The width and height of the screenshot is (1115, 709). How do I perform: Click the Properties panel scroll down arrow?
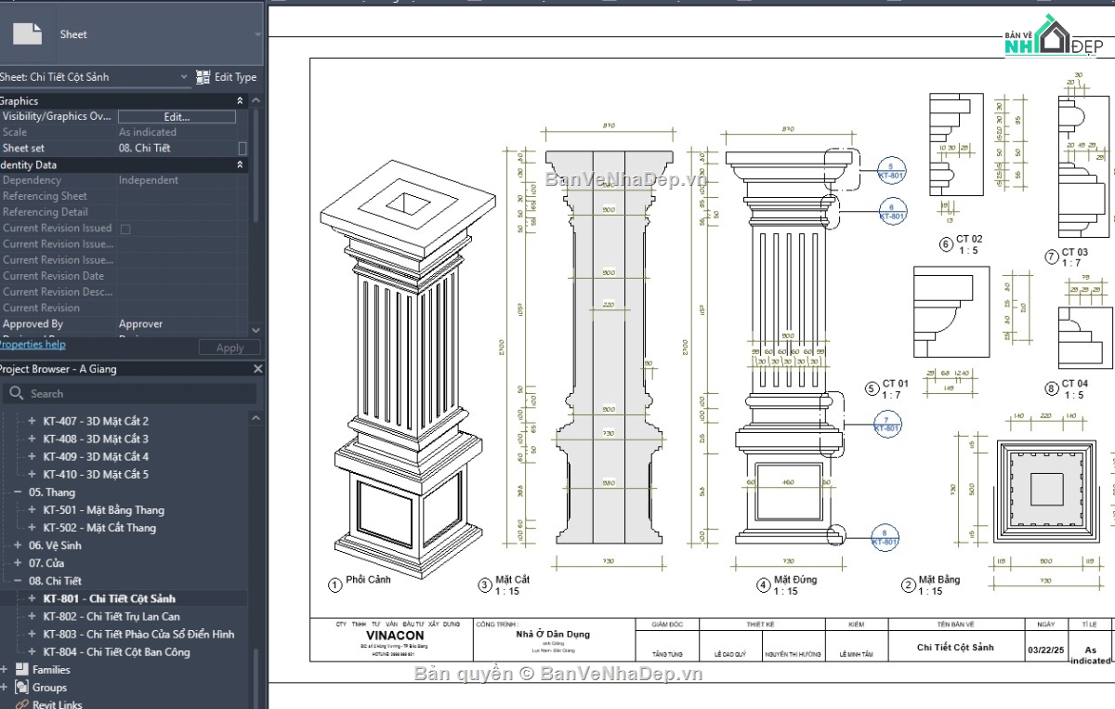pyautogui.click(x=256, y=328)
